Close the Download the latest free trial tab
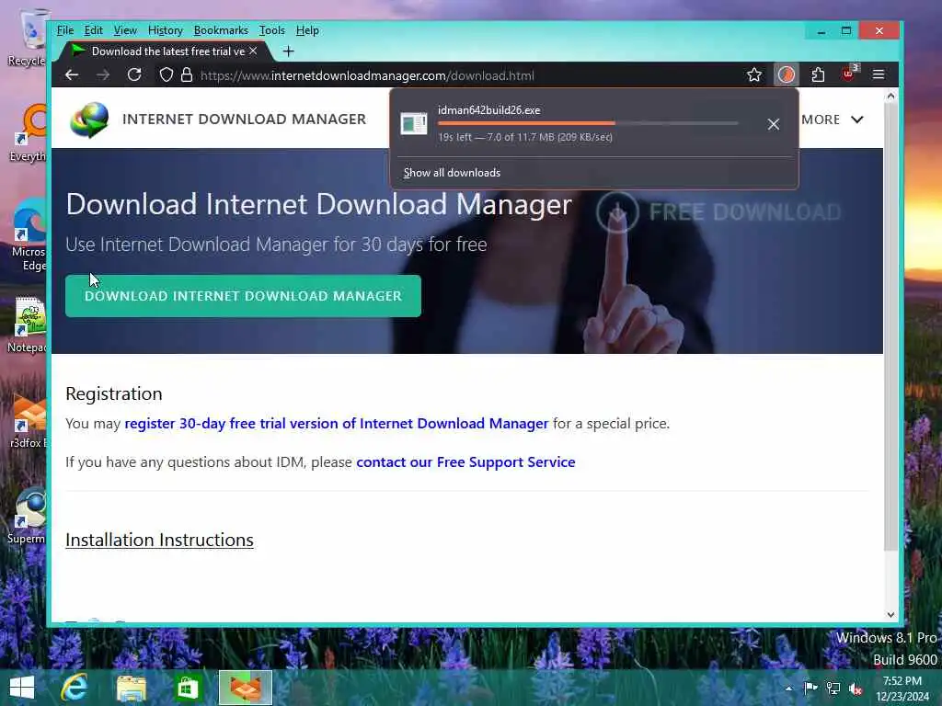The height and width of the screenshot is (706, 942). point(254,51)
